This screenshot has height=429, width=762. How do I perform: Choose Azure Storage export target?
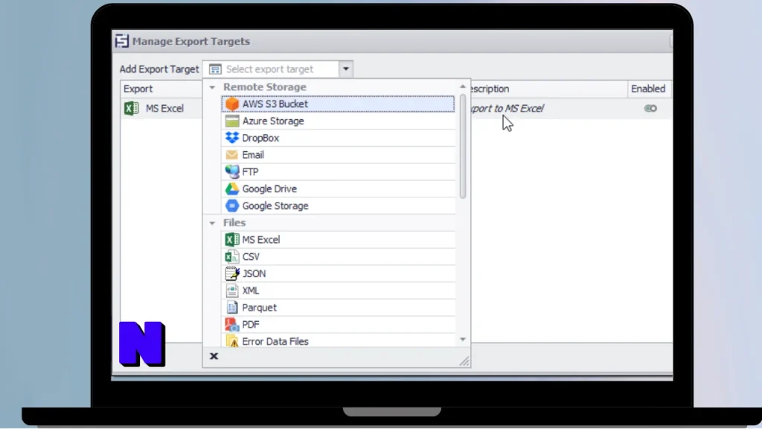tap(338, 121)
